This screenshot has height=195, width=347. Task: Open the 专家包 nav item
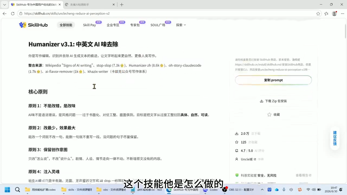(x=135, y=25)
